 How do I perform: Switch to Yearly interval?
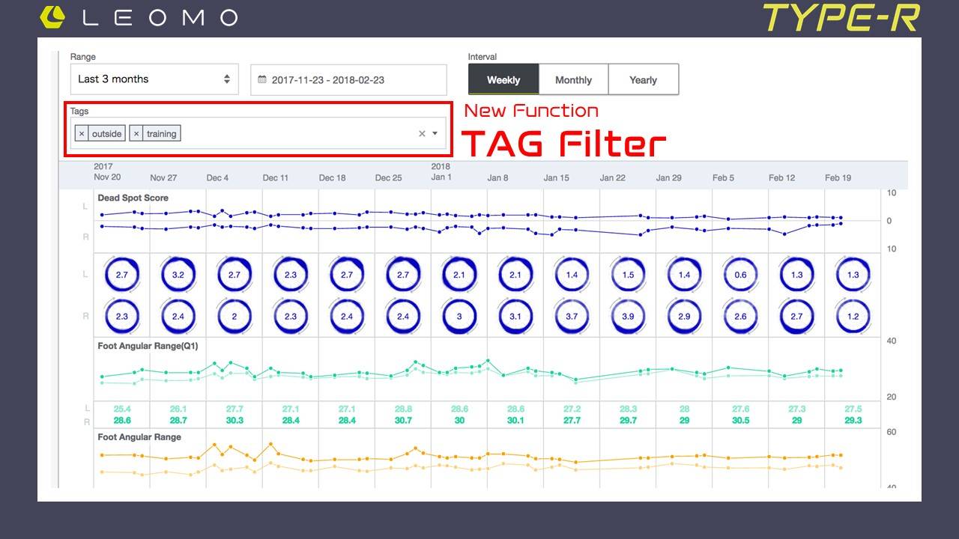tap(643, 79)
